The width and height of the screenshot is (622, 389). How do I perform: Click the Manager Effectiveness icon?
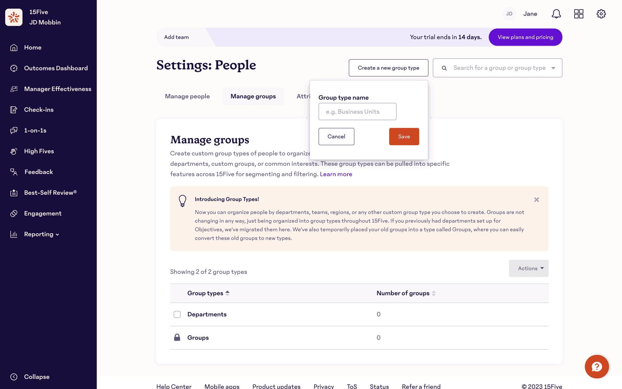coord(14,89)
